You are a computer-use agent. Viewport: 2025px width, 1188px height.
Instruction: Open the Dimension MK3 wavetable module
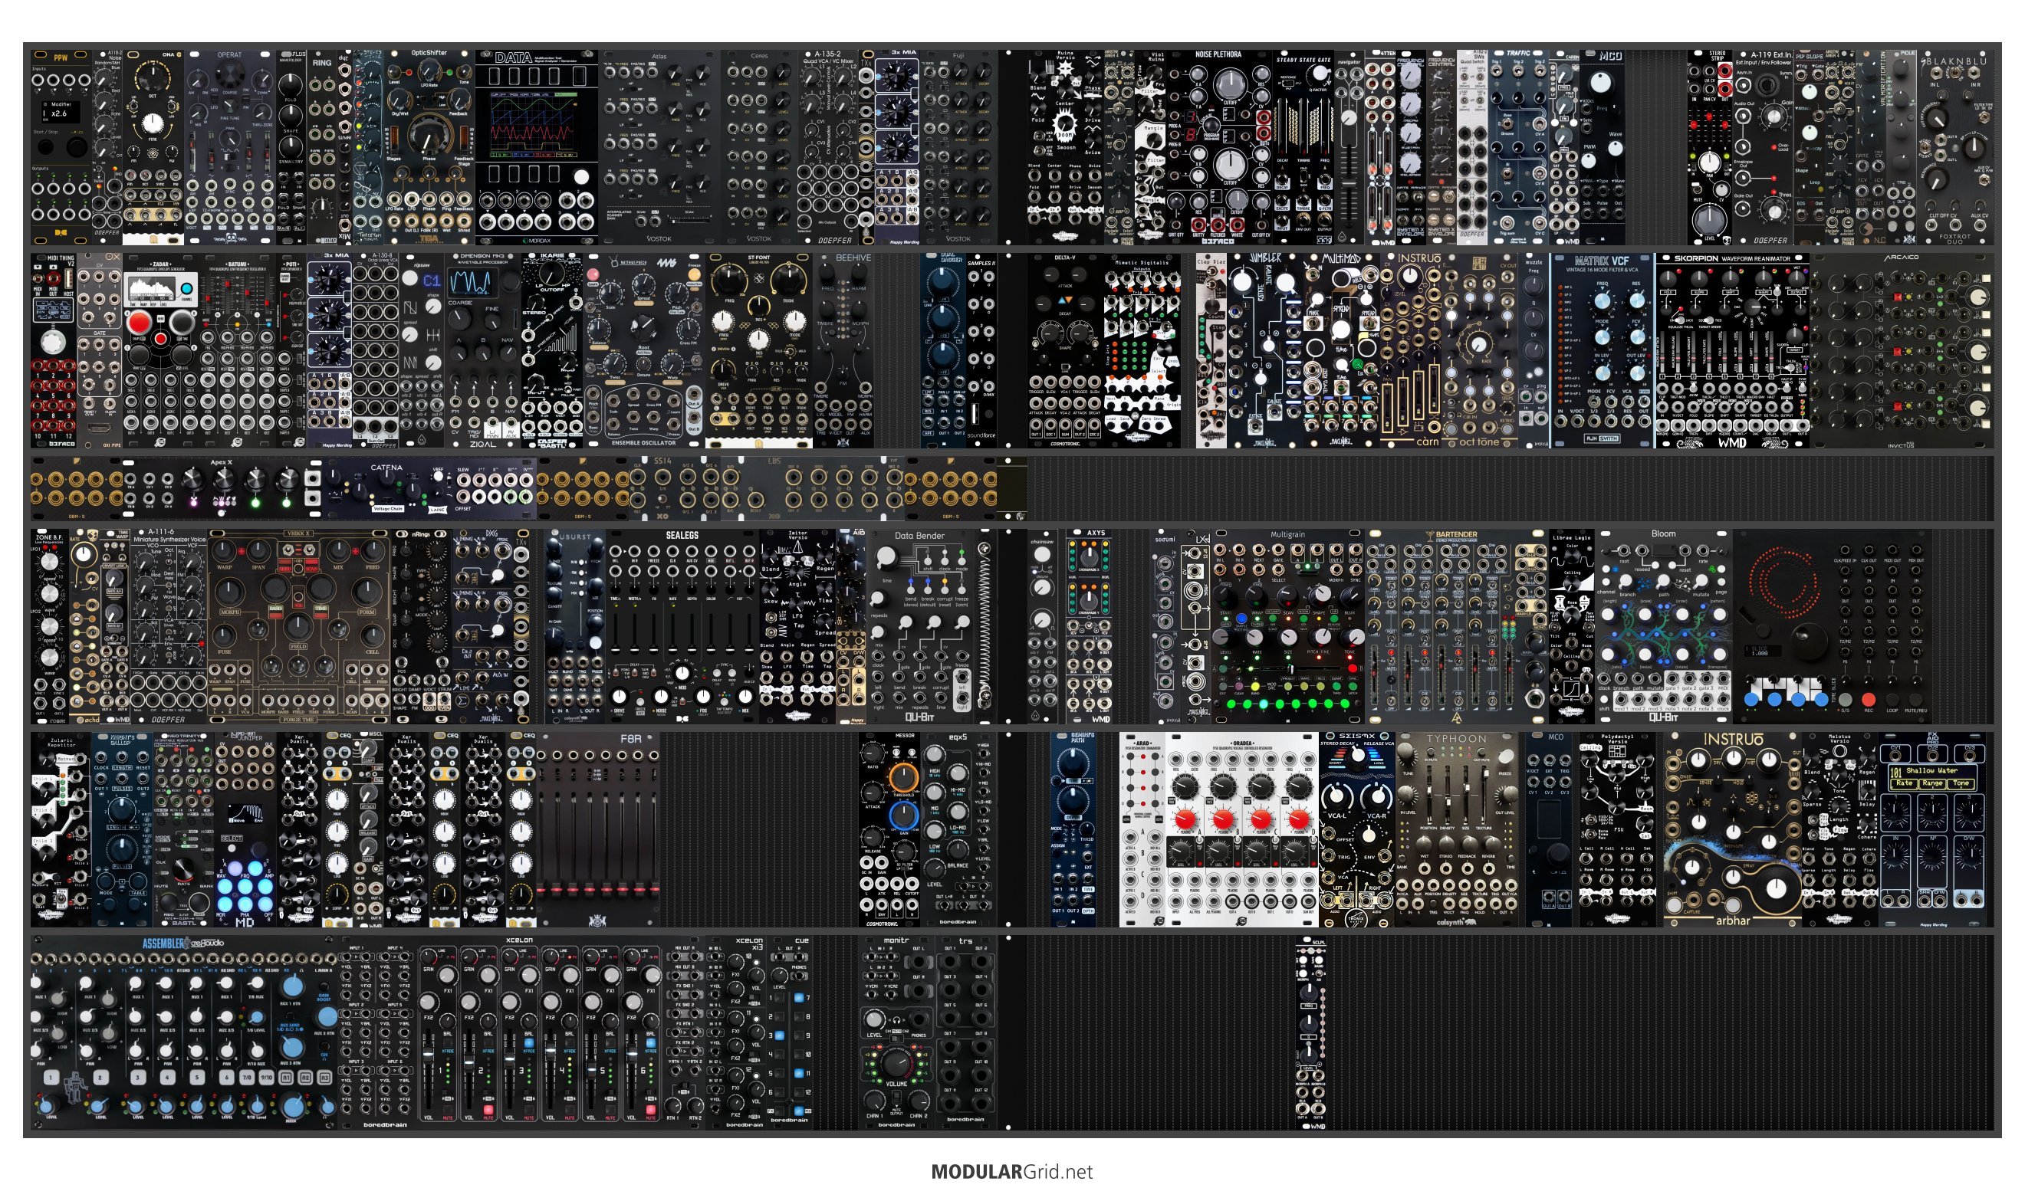click(483, 350)
